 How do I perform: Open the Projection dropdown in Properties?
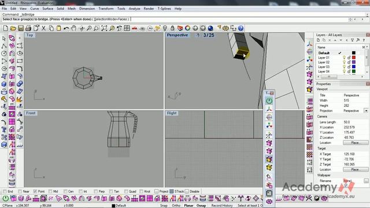(366, 111)
